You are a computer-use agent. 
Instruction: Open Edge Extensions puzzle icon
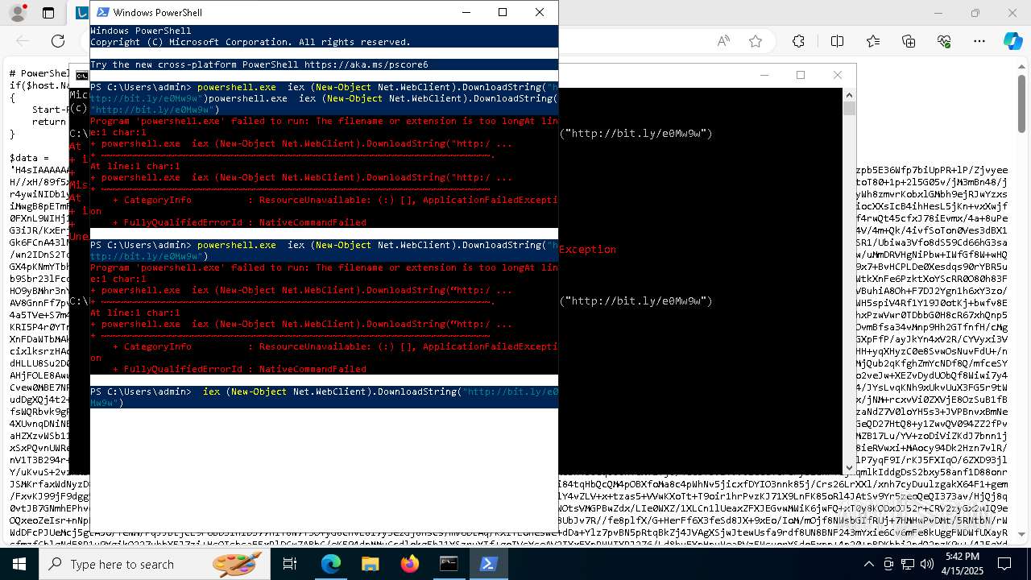[x=798, y=41]
